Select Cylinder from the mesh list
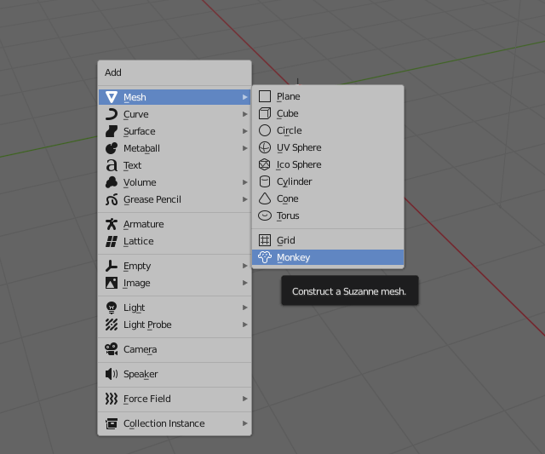Viewport: 545px width, 454px height. (294, 181)
